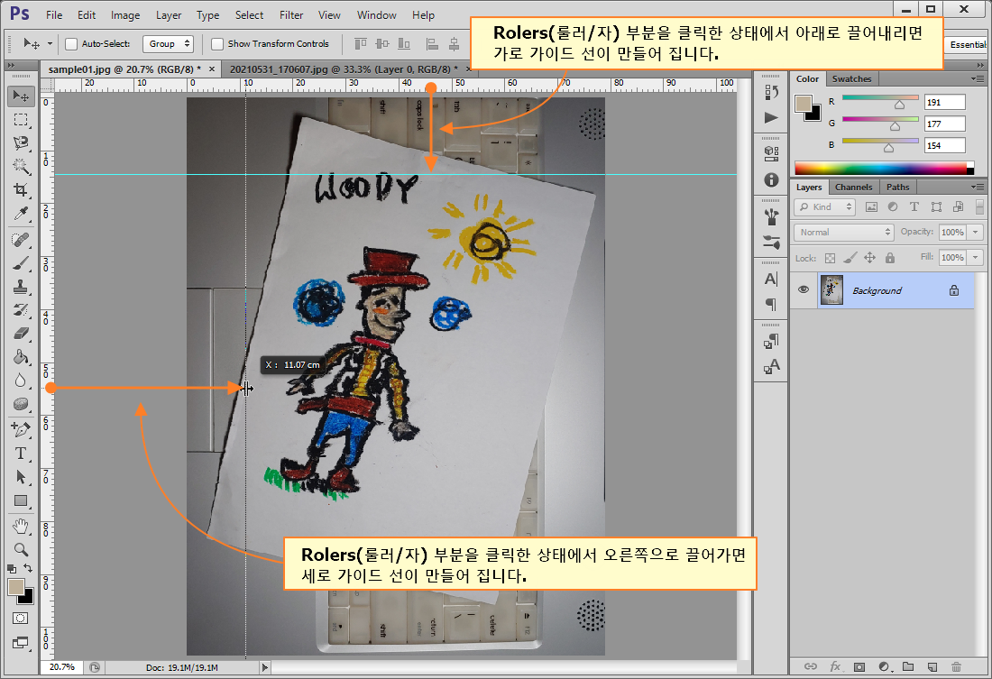Open the File menu
This screenshot has width=992, height=679.
pyautogui.click(x=54, y=15)
